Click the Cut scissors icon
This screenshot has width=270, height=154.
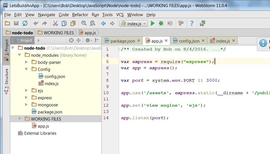[55, 24]
